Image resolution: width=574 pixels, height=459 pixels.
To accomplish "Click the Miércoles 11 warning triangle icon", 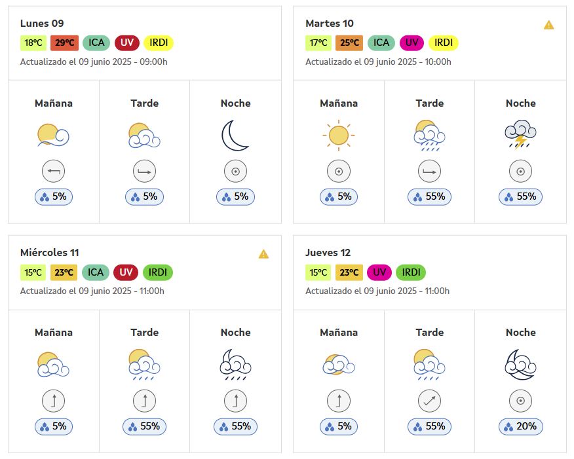I will (x=263, y=254).
